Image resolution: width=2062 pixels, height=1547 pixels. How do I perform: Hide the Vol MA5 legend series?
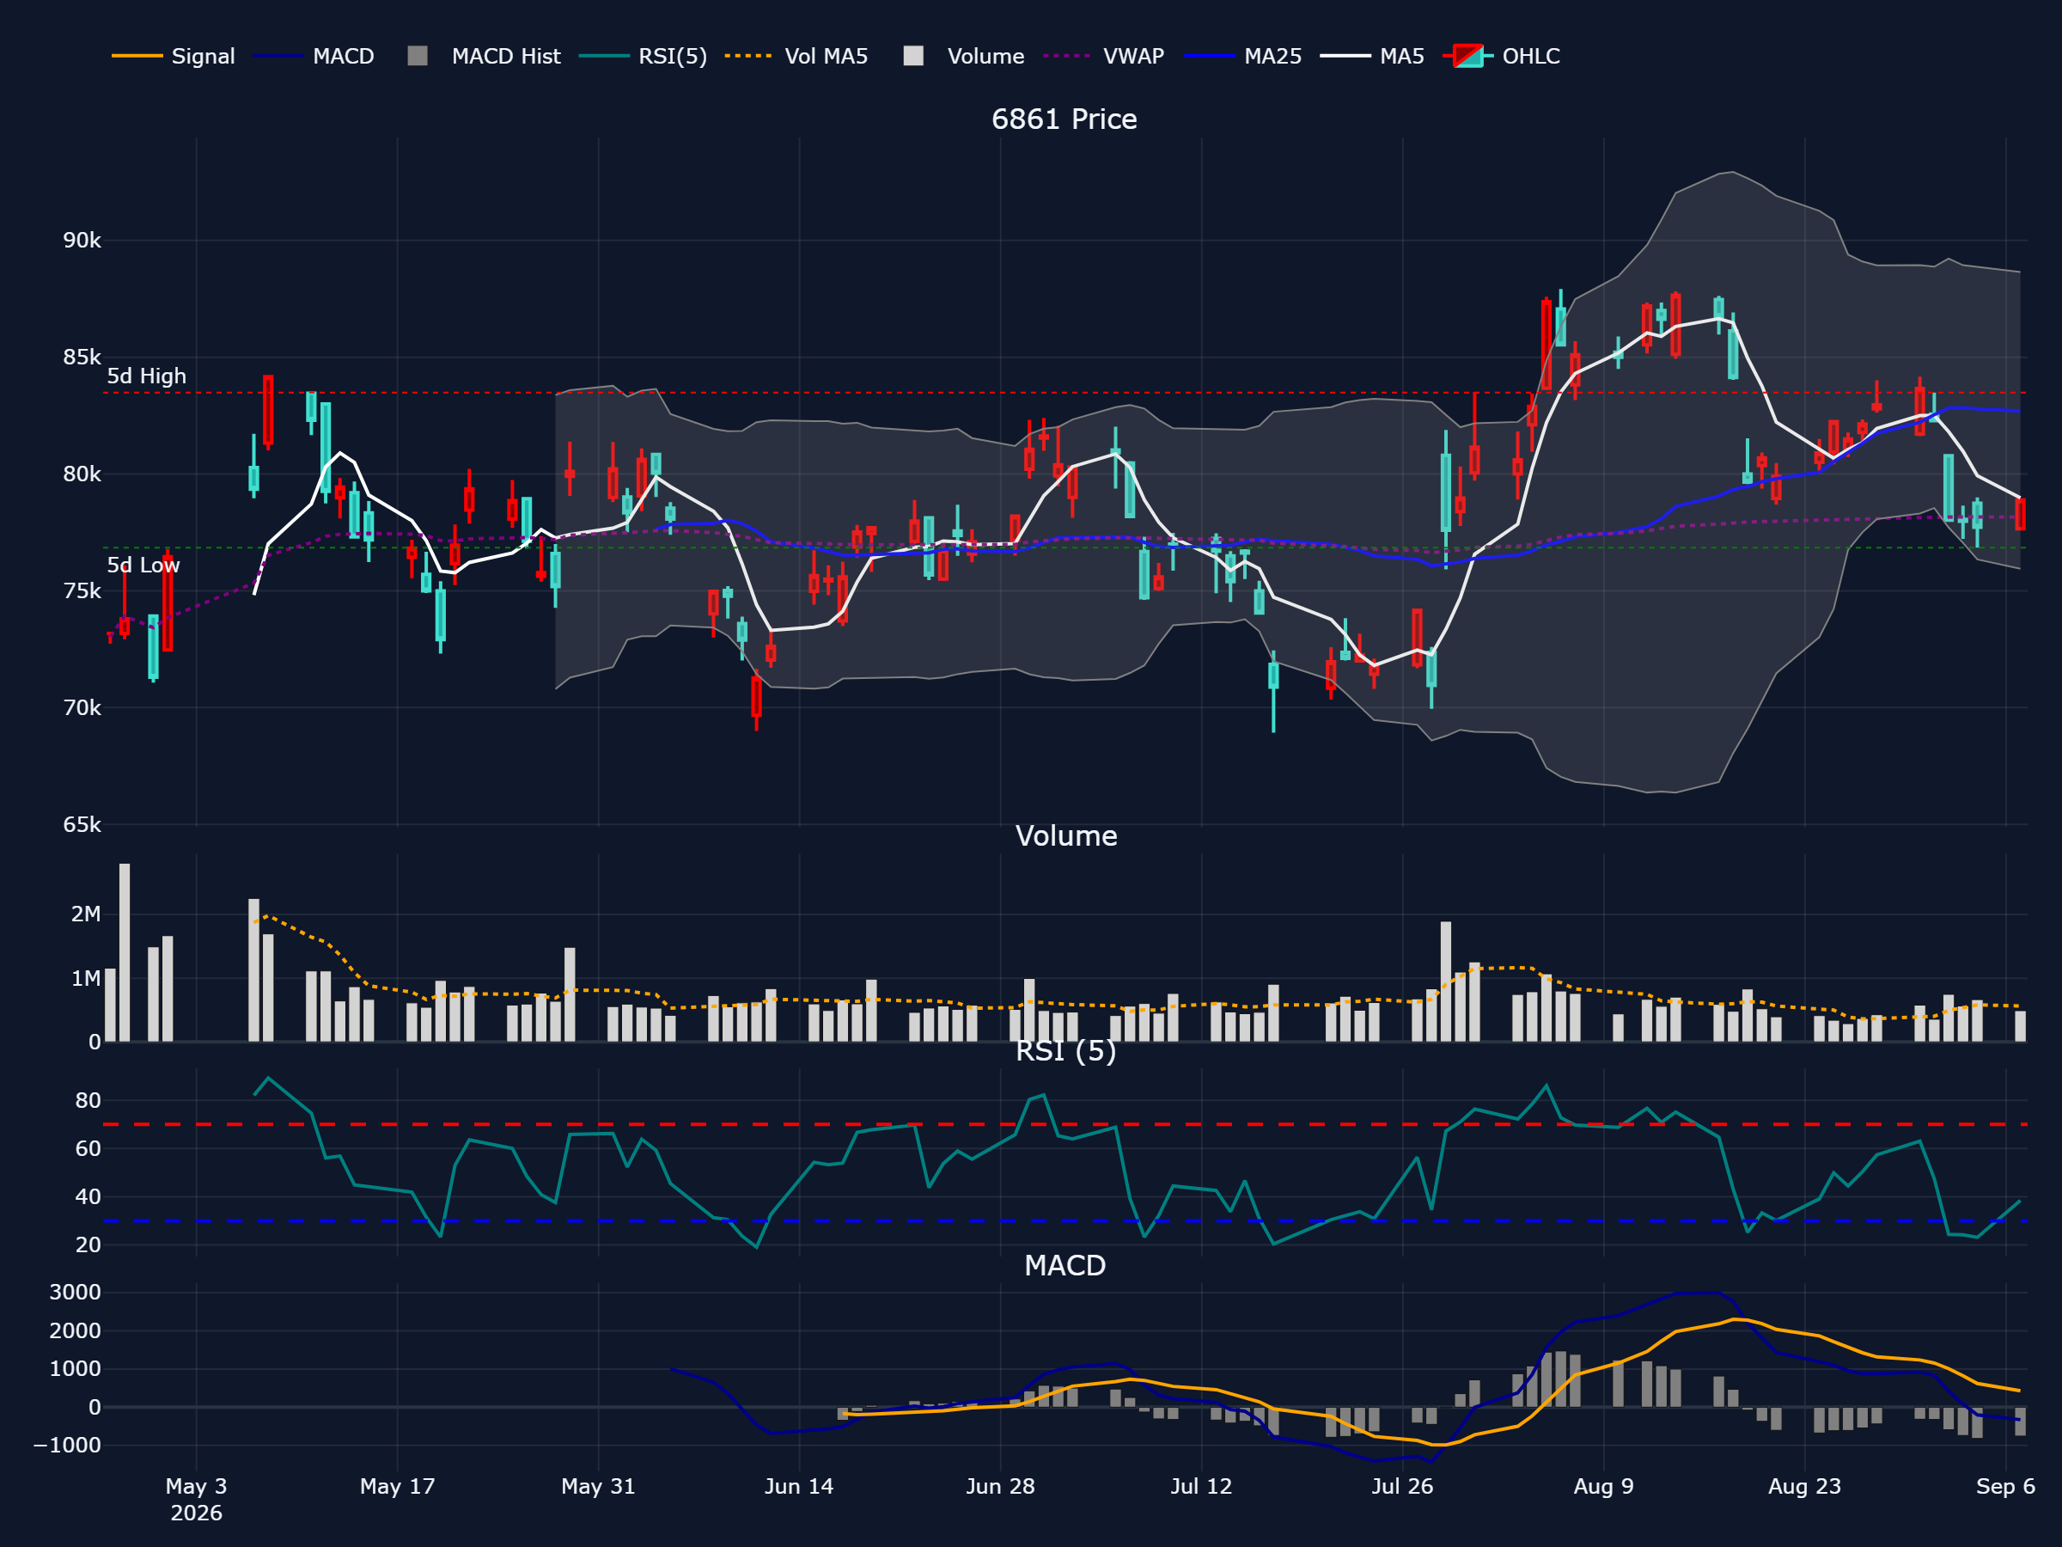click(796, 56)
